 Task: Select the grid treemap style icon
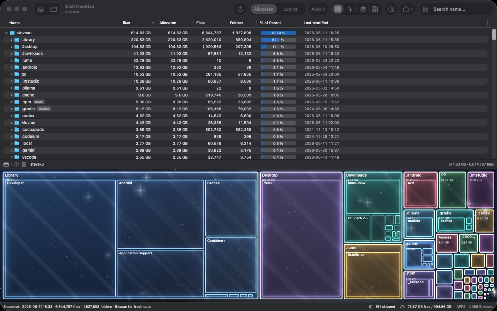pos(338,9)
